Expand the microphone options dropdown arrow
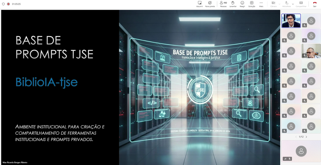 tap(293, 4)
